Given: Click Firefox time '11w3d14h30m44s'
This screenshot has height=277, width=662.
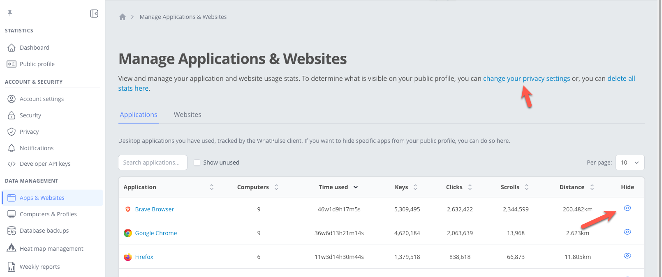Looking at the screenshot, I should tap(339, 257).
